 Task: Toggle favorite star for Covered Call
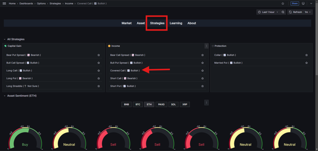point(202,71)
